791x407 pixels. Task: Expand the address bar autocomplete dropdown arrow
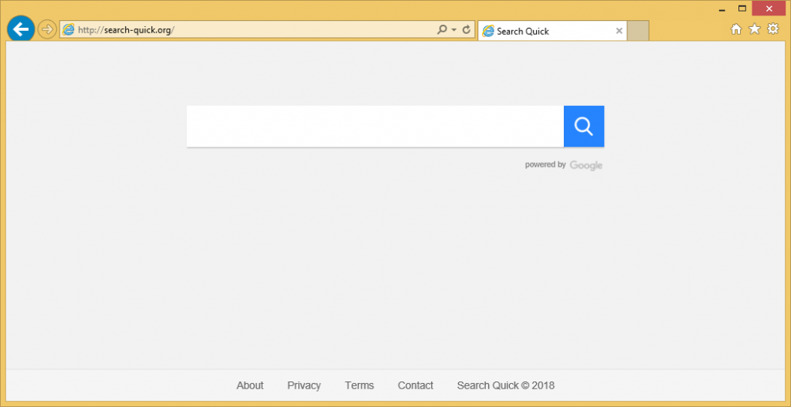pos(453,30)
